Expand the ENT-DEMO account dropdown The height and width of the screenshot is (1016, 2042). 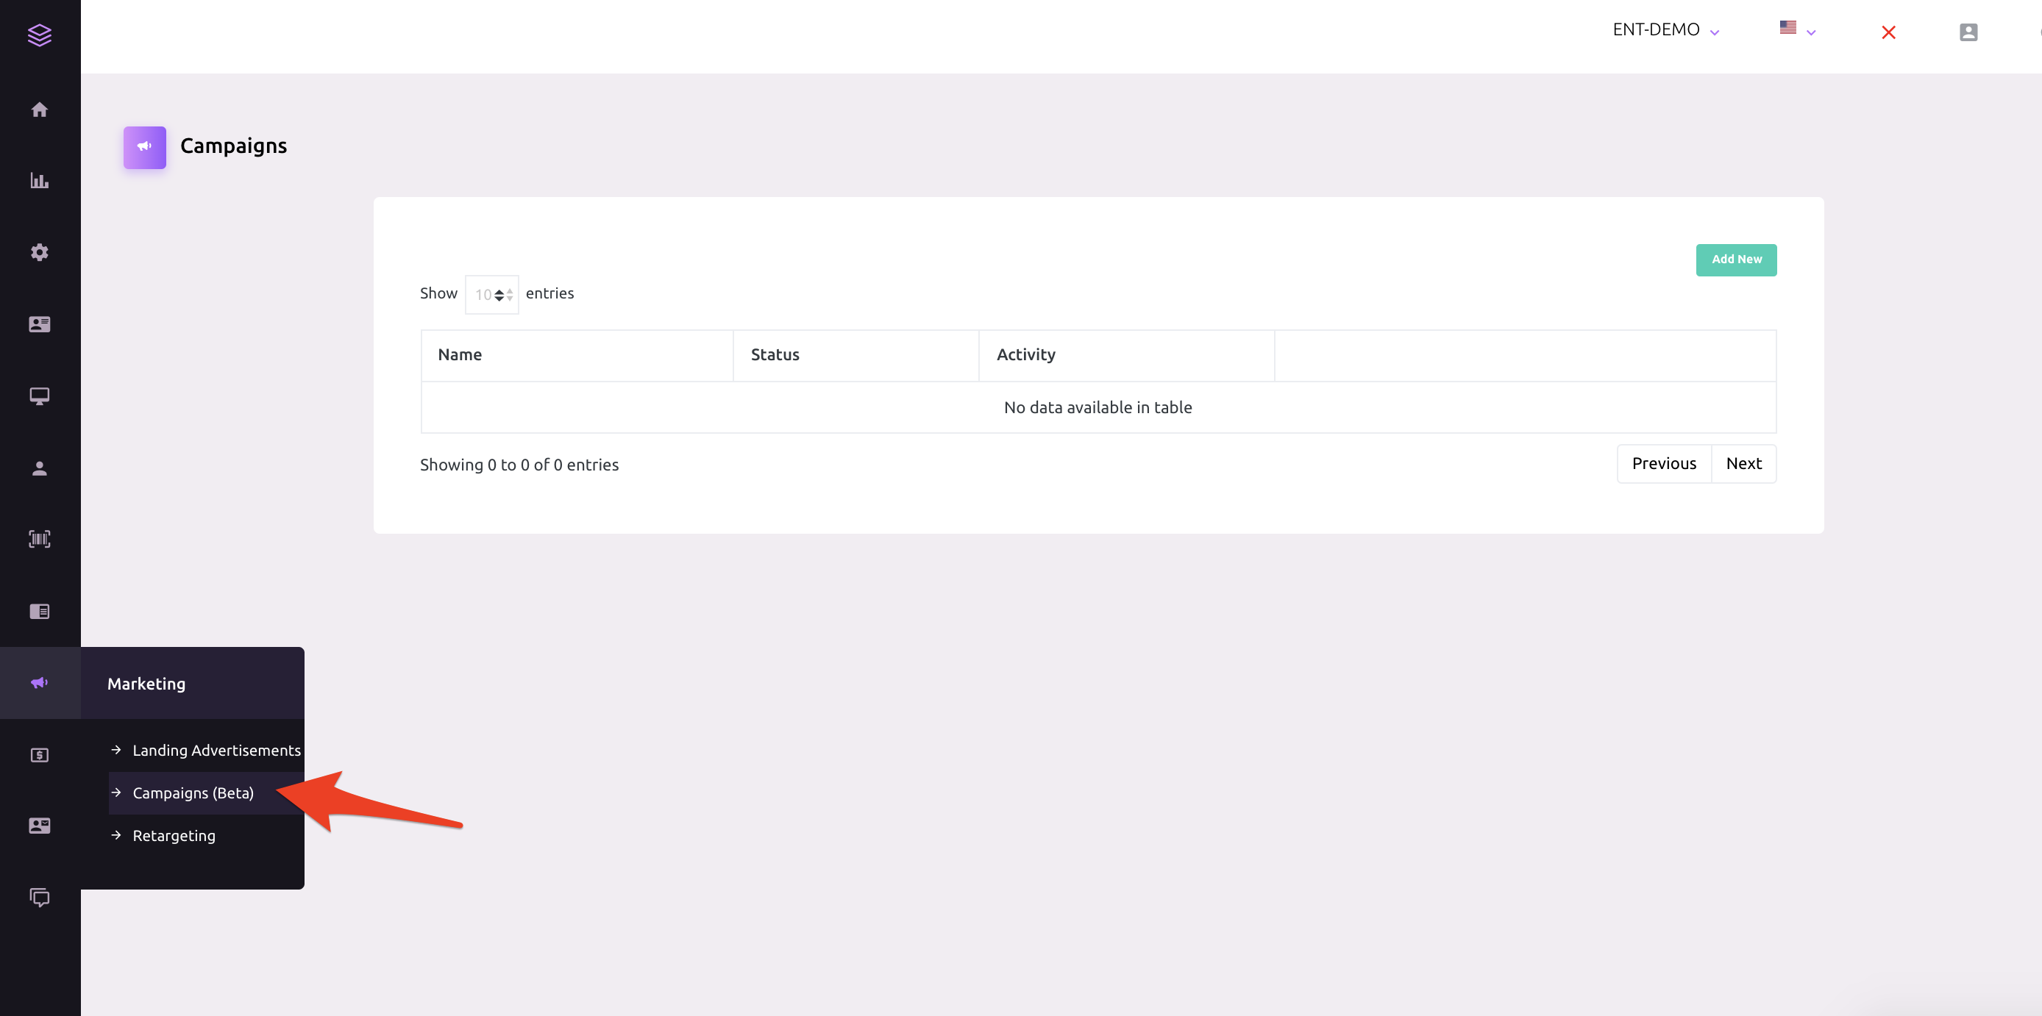(1665, 30)
